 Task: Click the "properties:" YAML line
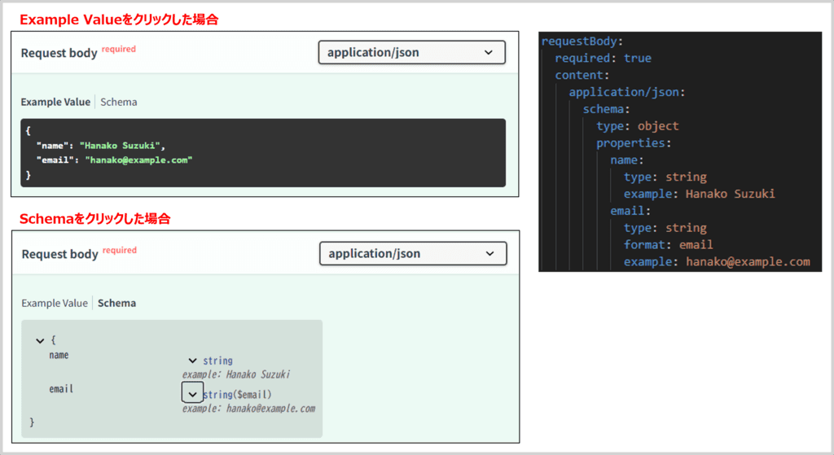click(x=634, y=143)
